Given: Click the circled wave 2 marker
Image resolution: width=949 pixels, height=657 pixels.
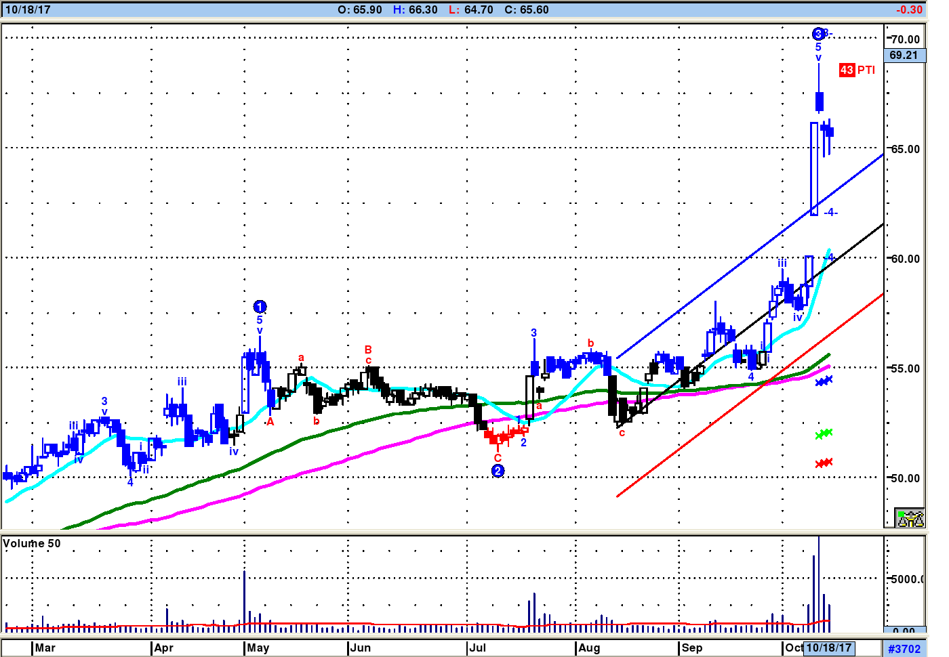Looking at the screenshot, I should 498,471.
